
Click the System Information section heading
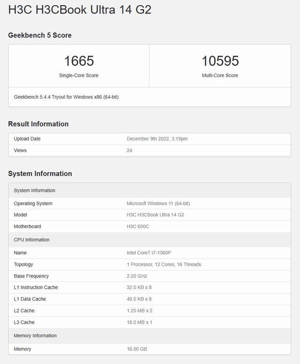(x=40, y=174)
